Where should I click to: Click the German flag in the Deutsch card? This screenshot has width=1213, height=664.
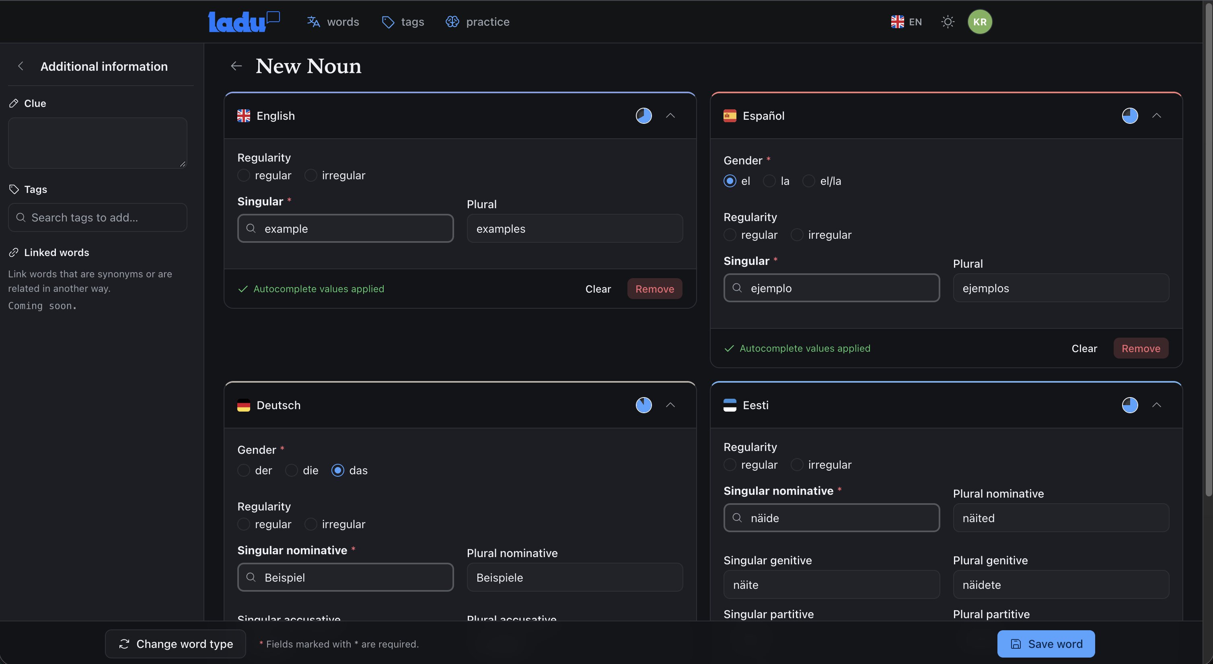click(x=243, y=405)
